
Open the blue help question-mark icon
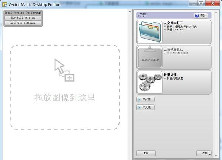tap(197, 16)
